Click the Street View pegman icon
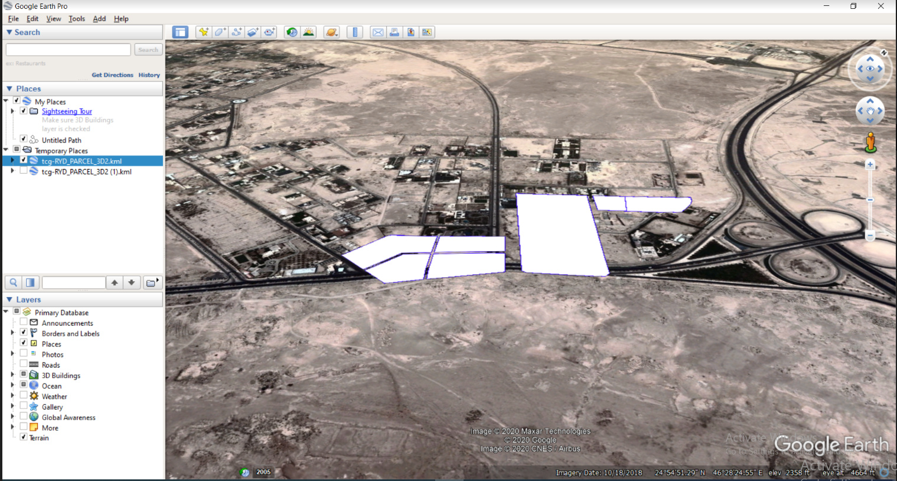 click(x=870, y=142)
